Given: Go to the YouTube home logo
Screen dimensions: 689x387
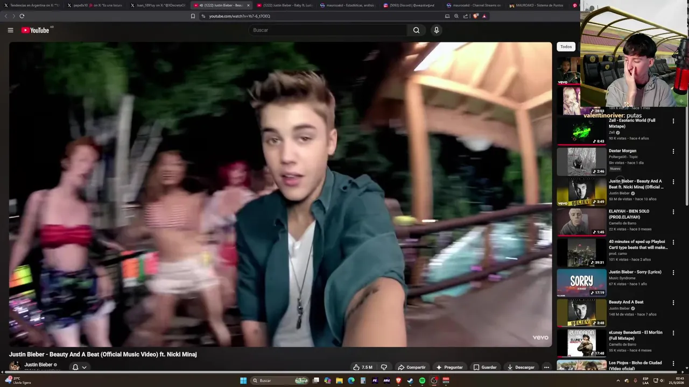Looking at the screenshot, I should pos(35,30).
